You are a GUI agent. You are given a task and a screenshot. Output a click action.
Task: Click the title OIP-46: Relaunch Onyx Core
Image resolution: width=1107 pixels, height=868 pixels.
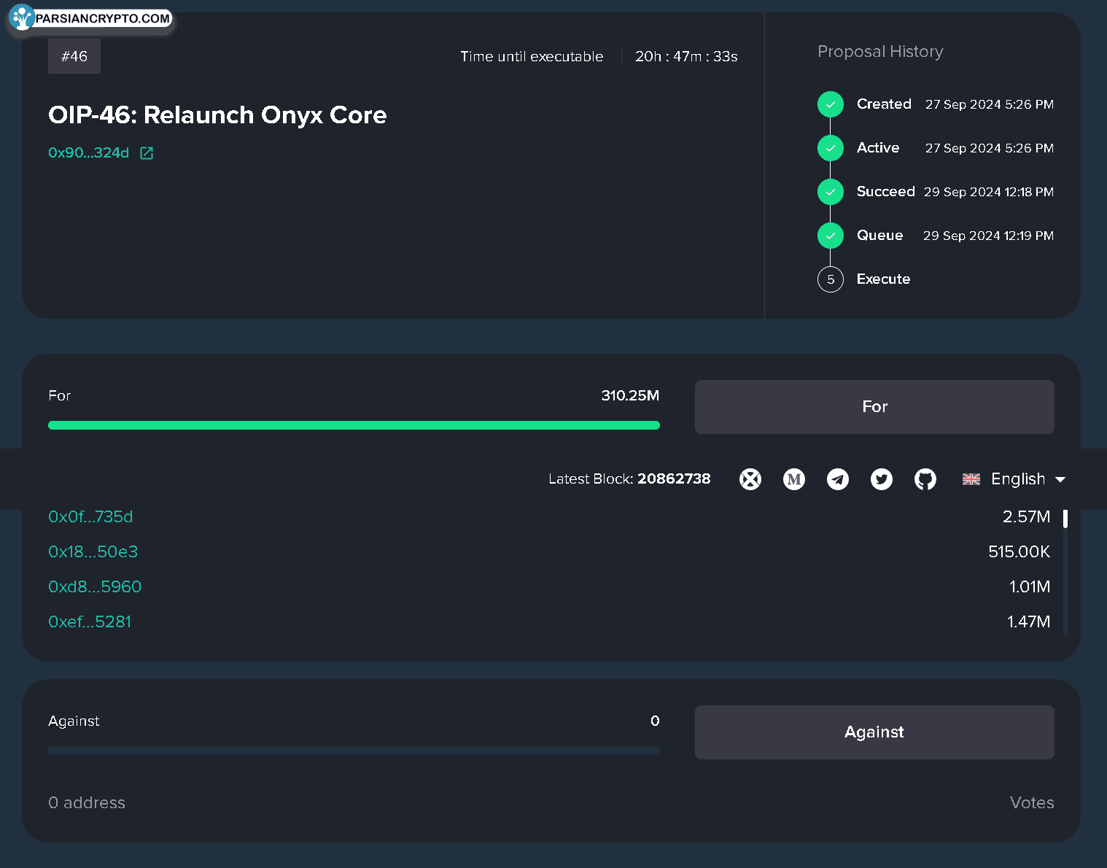tap(217, 115)
